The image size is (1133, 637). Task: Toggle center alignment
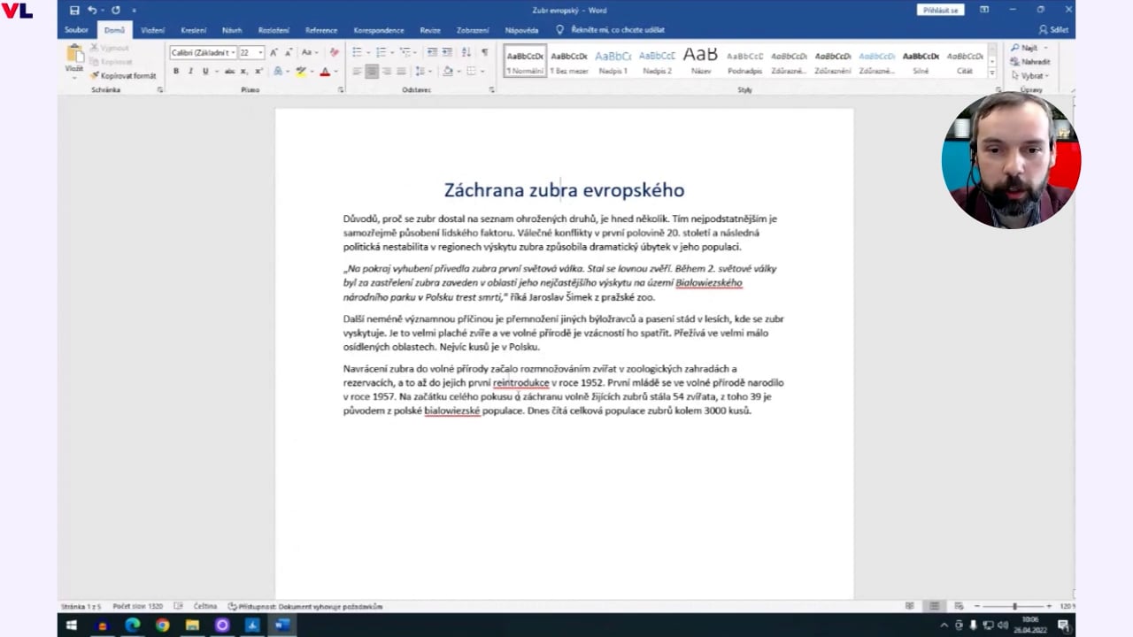(372, 71)
